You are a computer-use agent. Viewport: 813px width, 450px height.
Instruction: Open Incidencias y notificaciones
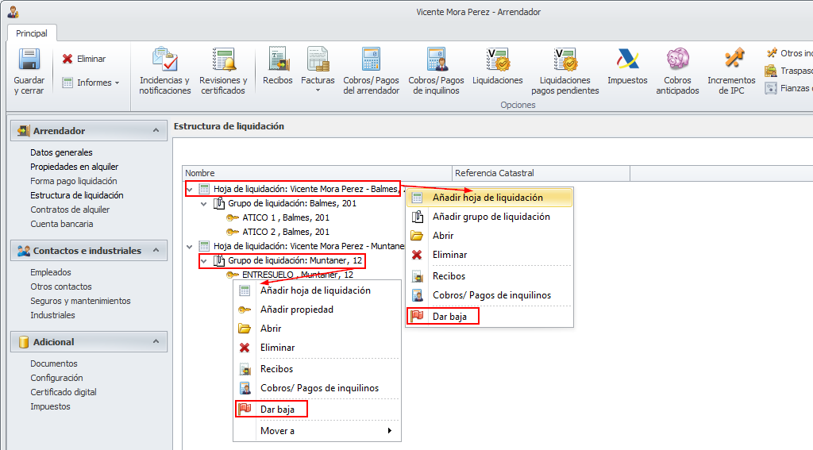pos(165,71)
